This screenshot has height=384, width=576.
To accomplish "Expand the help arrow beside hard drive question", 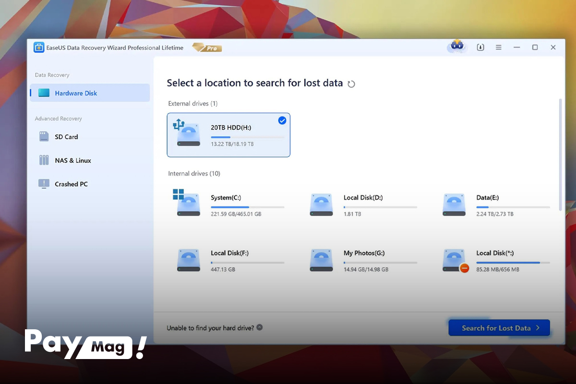I will tap(260, 327).
